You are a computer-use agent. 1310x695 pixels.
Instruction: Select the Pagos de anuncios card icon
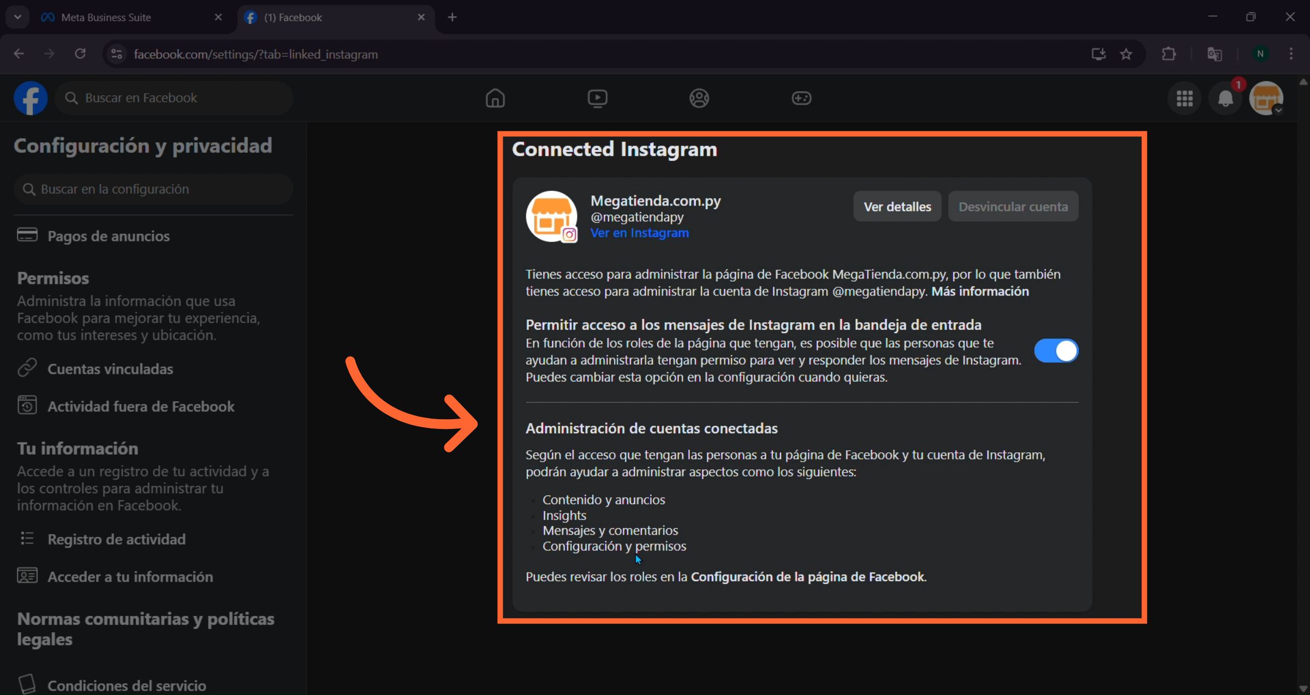click(x=27, y=234)
